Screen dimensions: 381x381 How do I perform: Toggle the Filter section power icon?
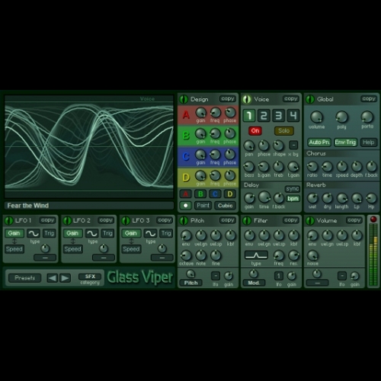(x=247, y=220)
